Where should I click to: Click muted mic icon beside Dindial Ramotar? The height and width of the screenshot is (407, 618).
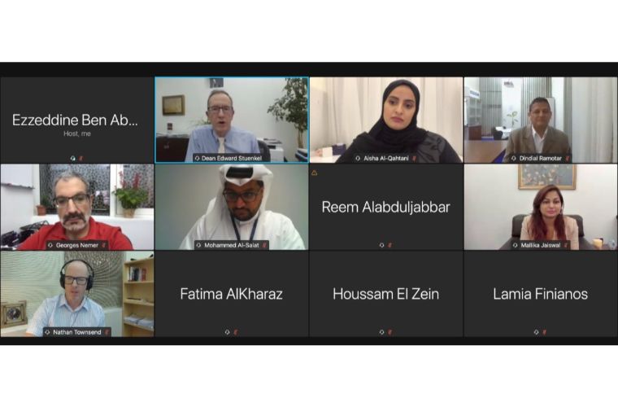click(x=567, y=158)
